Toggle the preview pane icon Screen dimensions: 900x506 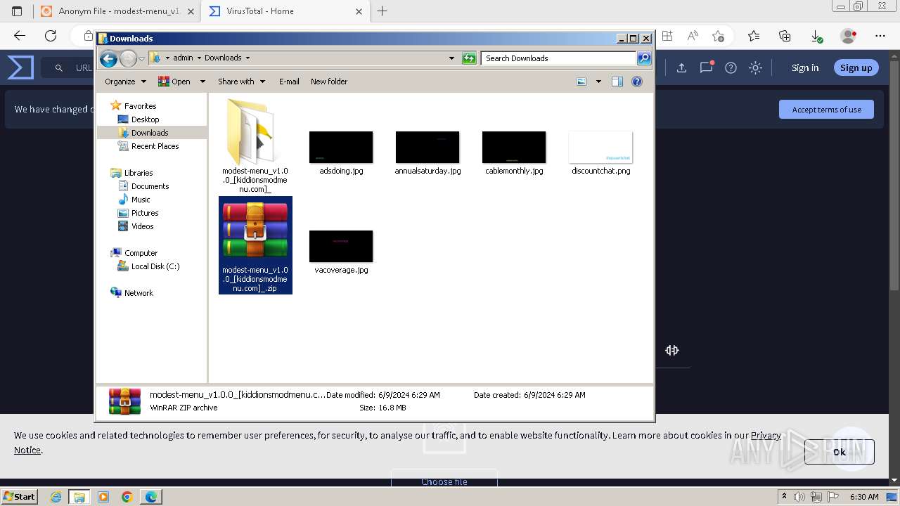tap(617, 82)
